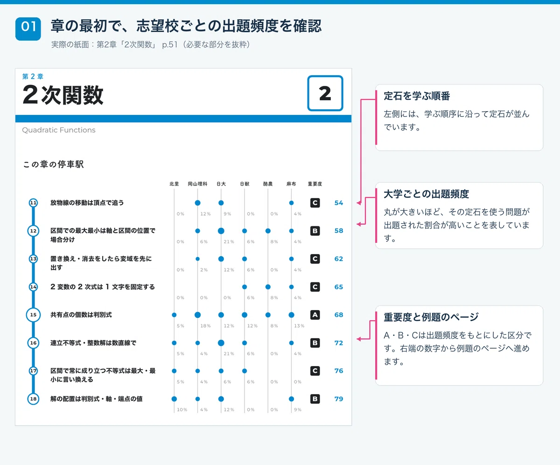Click the 岡山理科 dot above 12% in row 11
The width and height of the screenshot is (560, 465).
(x=197, y=203)
